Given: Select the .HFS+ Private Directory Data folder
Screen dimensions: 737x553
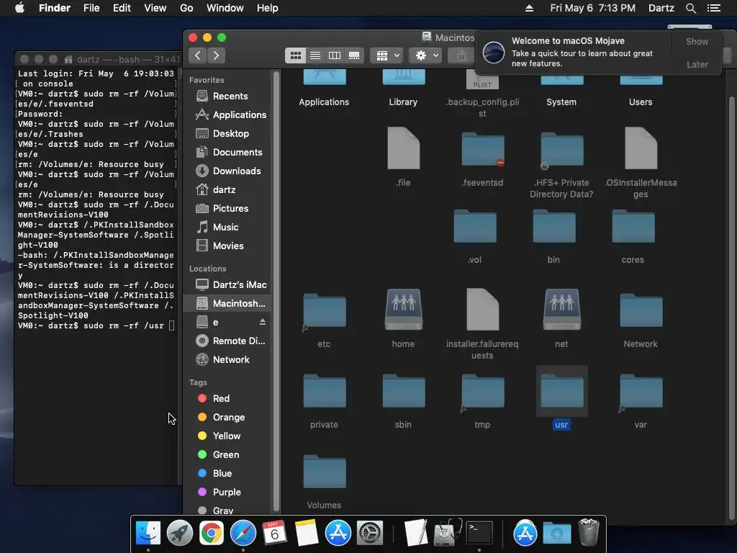Looking at the screenshot, I should point(561,150).
